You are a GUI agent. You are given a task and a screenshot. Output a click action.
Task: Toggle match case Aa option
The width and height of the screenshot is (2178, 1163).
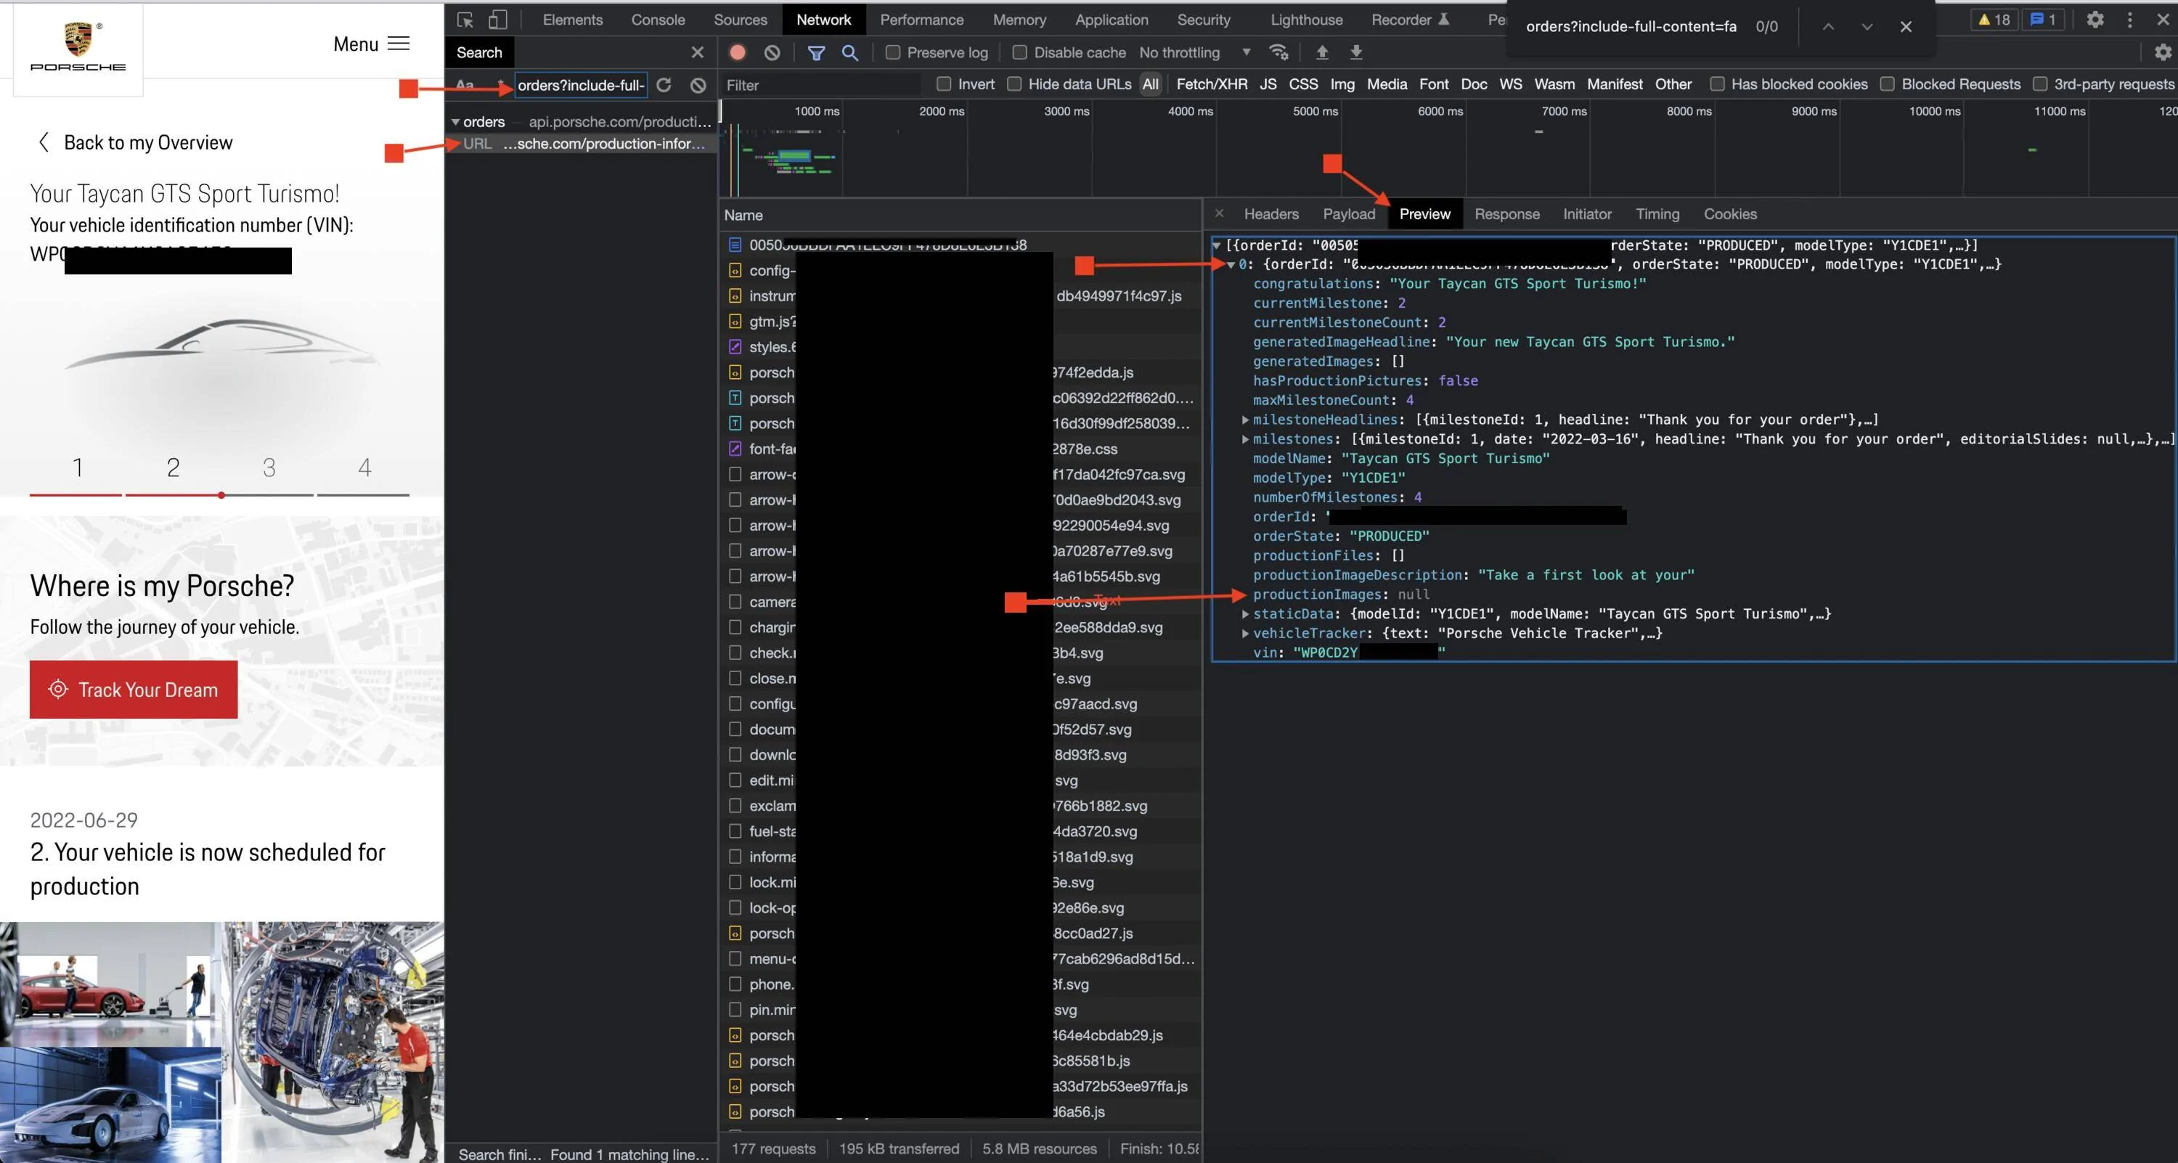(465, 84)
